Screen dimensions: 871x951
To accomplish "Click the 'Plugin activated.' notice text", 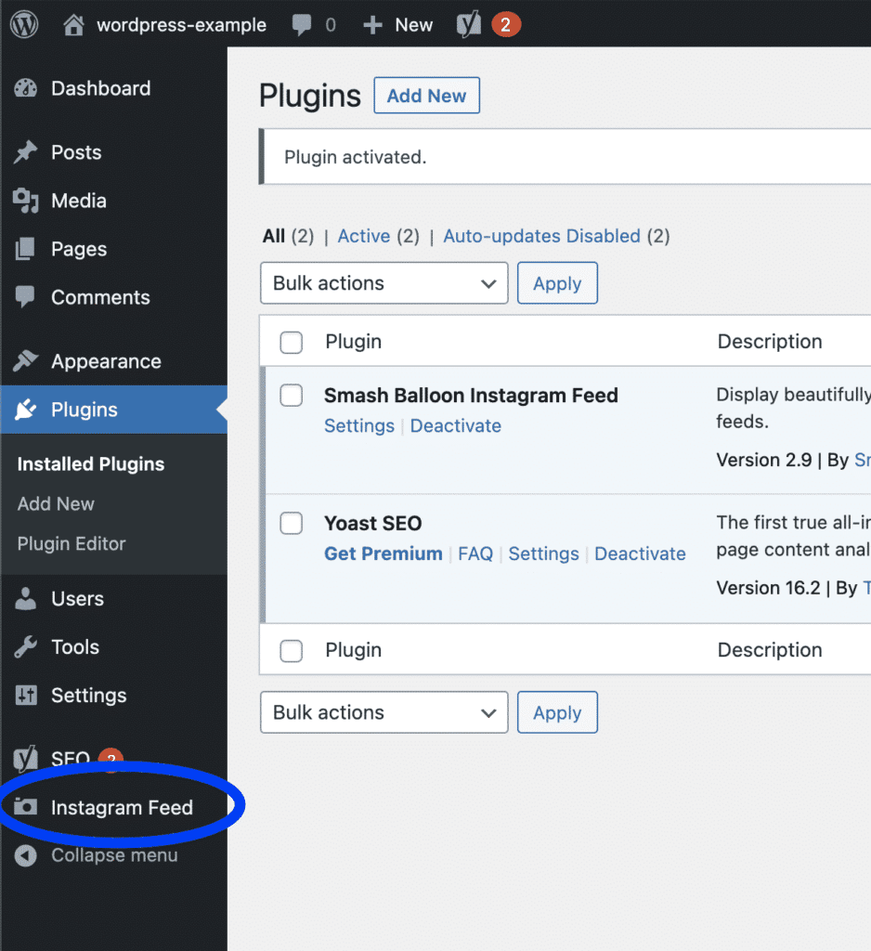I will (356, 157).
